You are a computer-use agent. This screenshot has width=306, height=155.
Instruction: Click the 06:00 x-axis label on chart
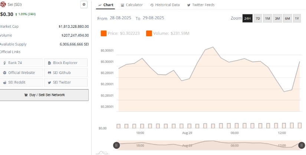click(x=234, y=133)
